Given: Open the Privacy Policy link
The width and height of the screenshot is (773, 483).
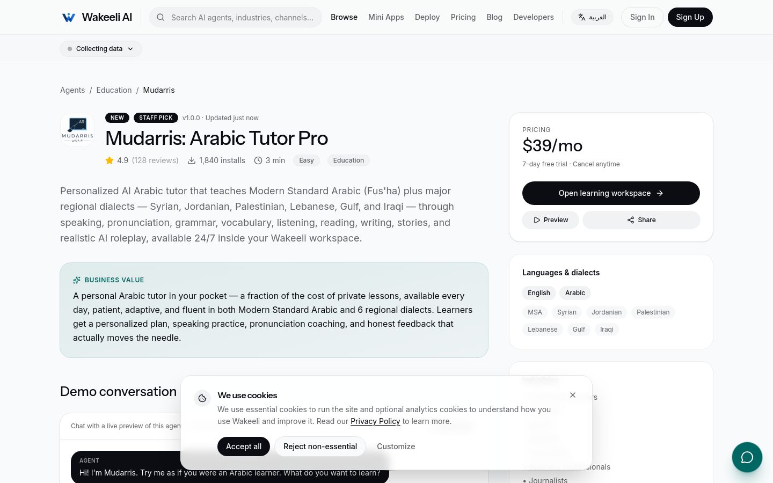Looking at the screenshot, I should click(x=375, y=421).
